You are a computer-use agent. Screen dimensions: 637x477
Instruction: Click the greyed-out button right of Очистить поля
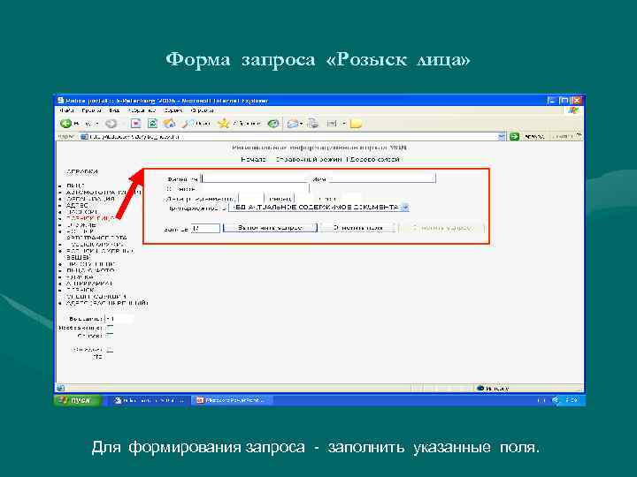pyautogui.click(x=441, y=228)
